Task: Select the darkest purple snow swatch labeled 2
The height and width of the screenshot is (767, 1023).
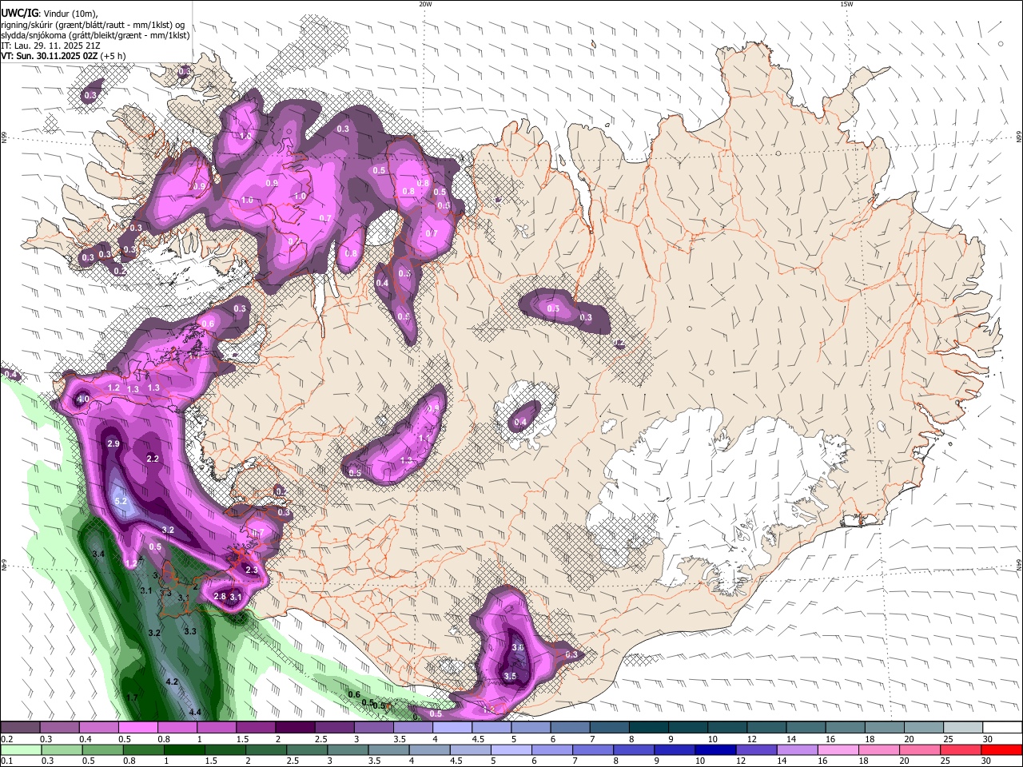Action: tap(294, 728)
